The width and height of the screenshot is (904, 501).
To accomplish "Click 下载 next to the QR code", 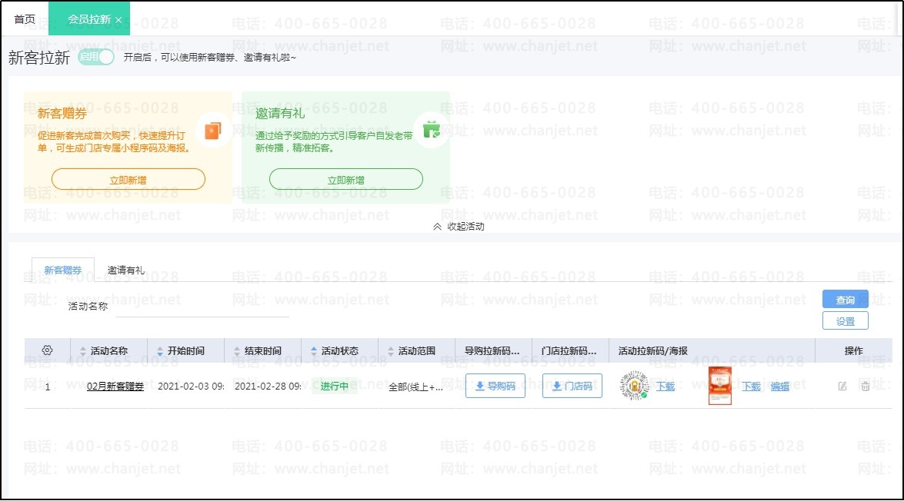I will click(x=665, y=386).
